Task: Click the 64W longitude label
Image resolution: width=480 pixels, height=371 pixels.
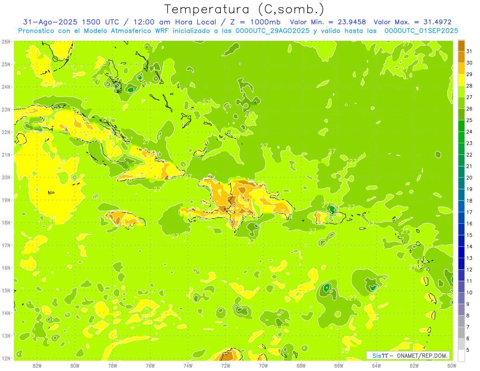Action: [x=376, y=365]
